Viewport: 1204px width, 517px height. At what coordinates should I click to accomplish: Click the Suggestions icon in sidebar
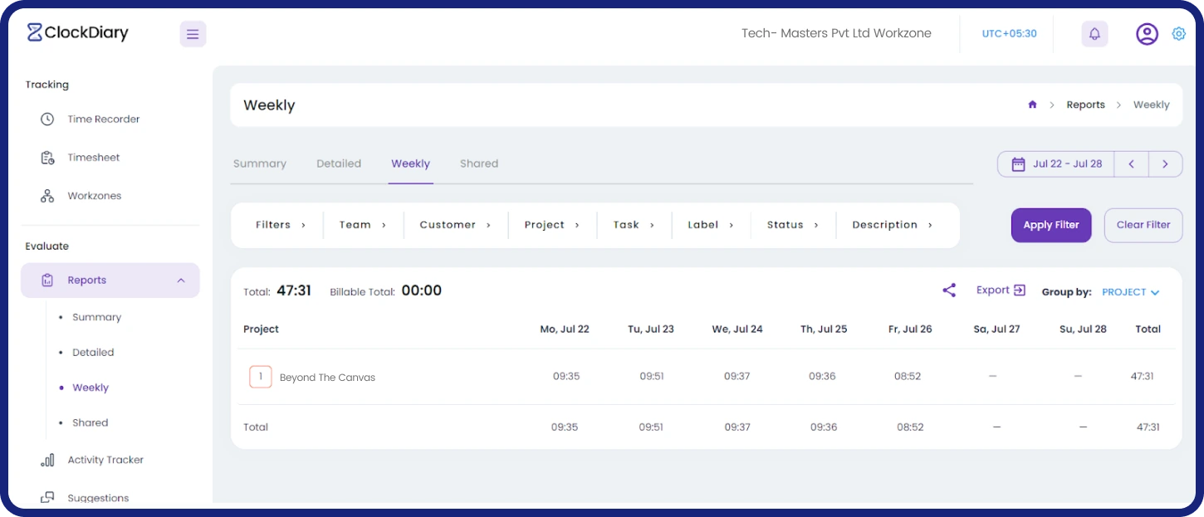point(47,498)
